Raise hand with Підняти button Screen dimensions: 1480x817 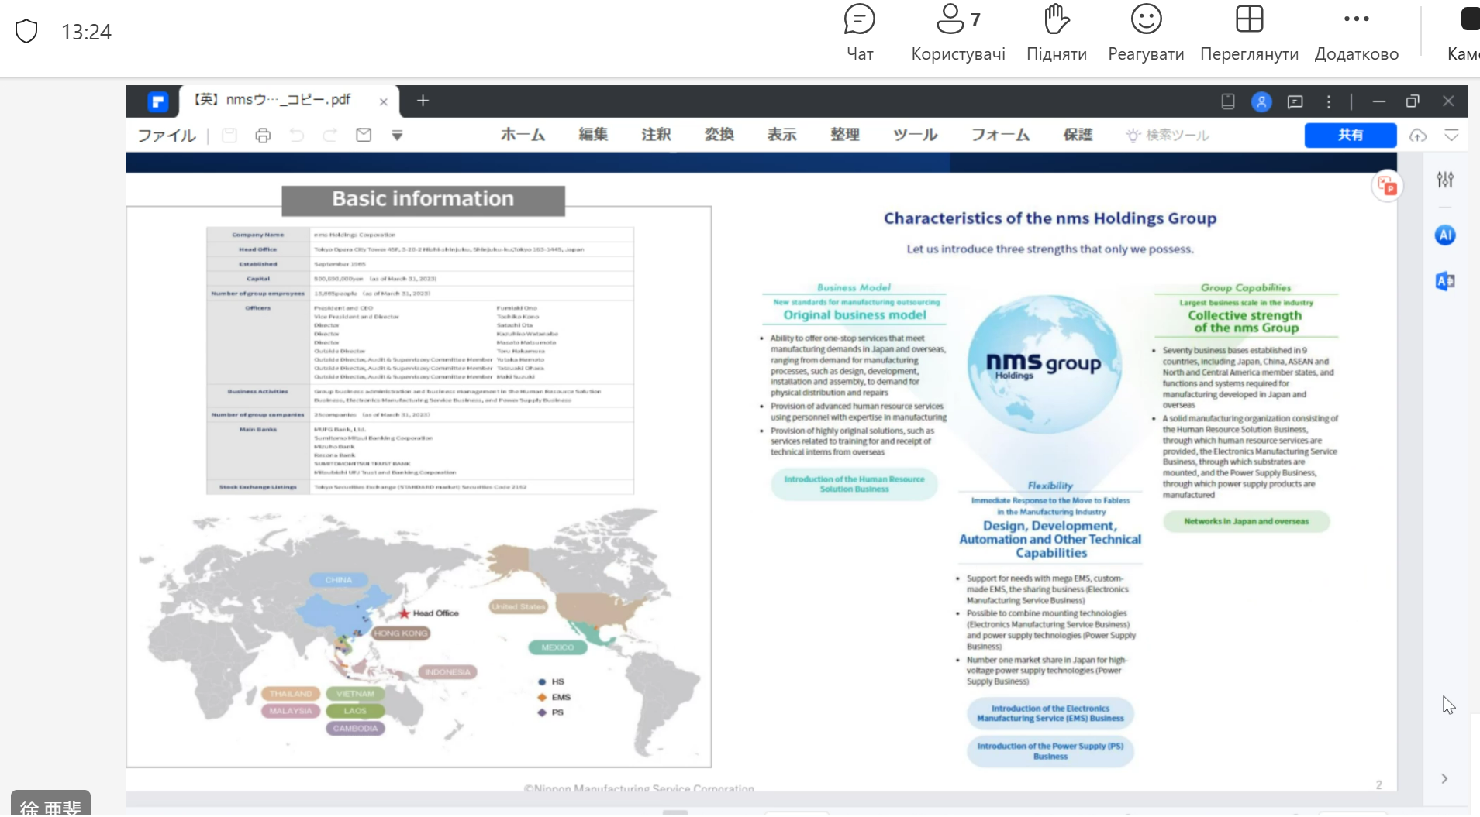(1056, 33)
